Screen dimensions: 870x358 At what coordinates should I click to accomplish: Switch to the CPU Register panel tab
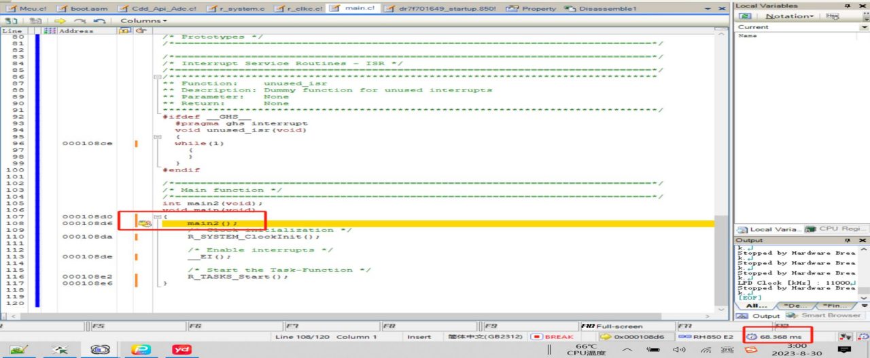click(x=837, y=229)
